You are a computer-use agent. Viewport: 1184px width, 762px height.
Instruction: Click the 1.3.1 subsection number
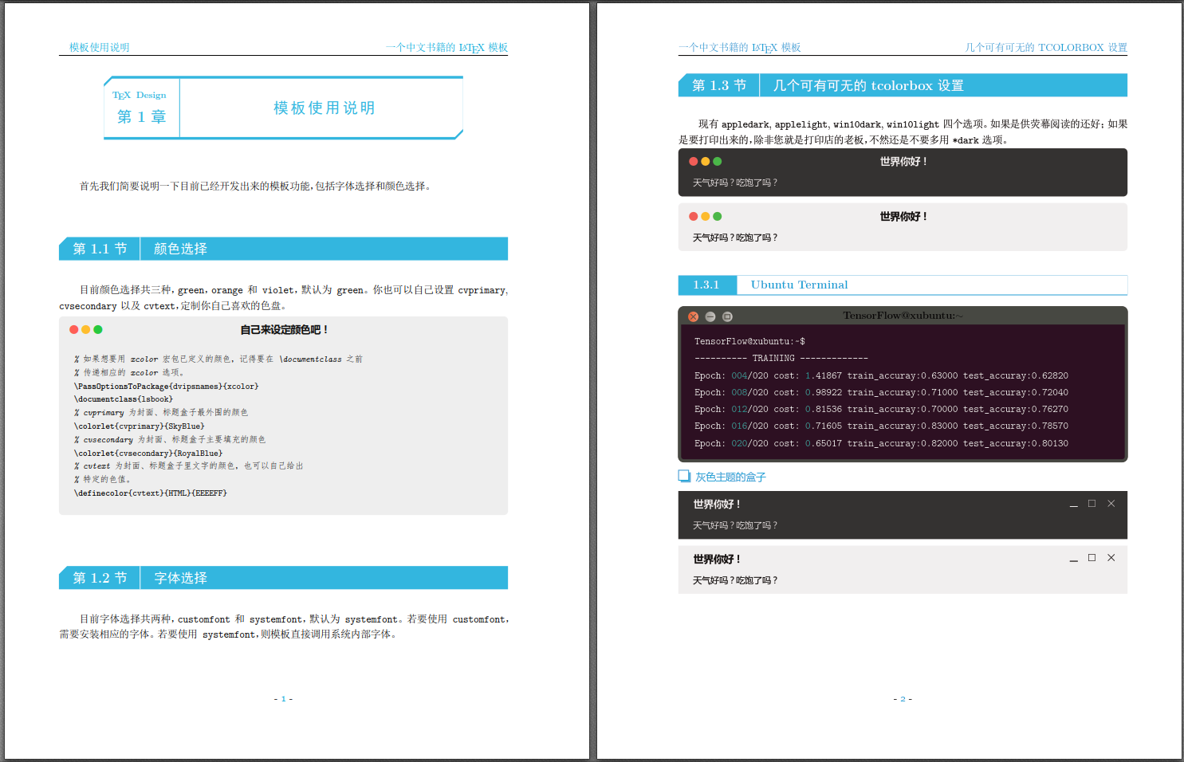[706, 285]
